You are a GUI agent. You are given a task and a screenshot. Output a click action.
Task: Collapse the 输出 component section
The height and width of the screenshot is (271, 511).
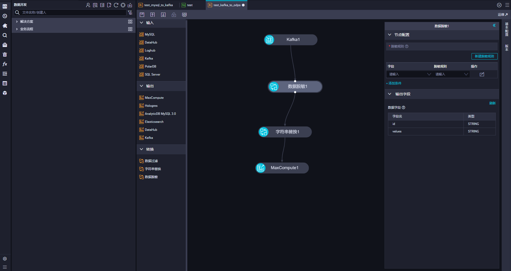141,86
